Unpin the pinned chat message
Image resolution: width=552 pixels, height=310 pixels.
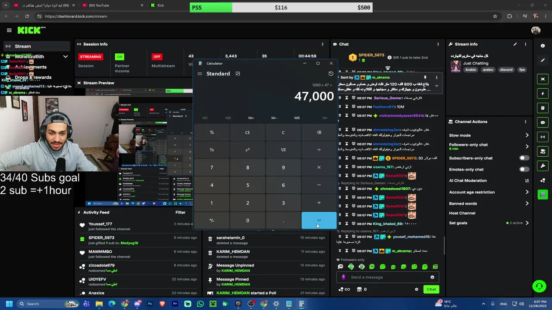[425, 77]
